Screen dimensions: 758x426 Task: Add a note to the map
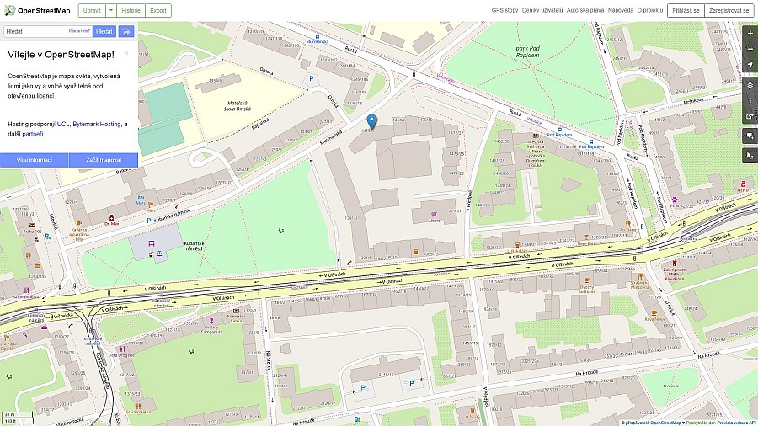750,136
